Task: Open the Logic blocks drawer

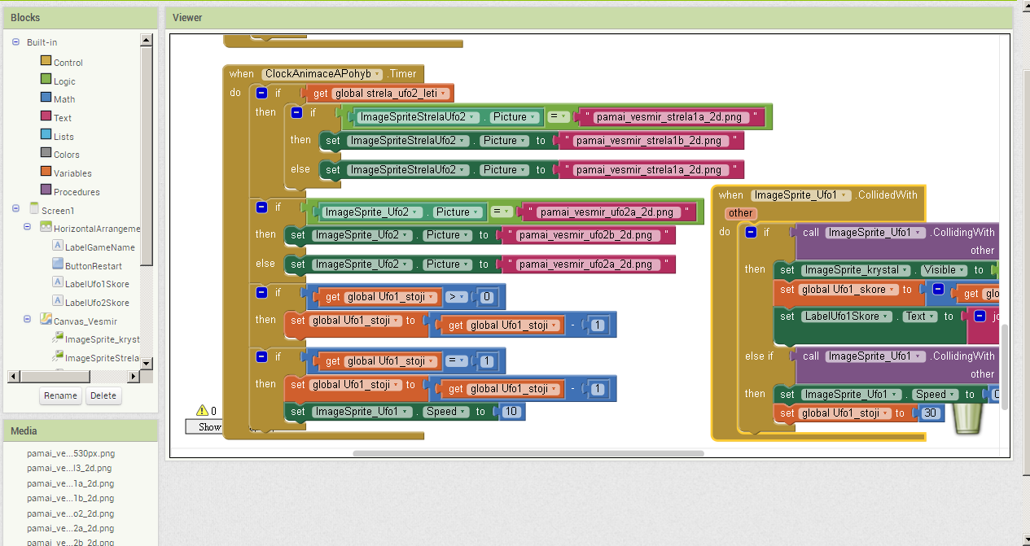Action: pyautogui.click(x=58, y=81)
